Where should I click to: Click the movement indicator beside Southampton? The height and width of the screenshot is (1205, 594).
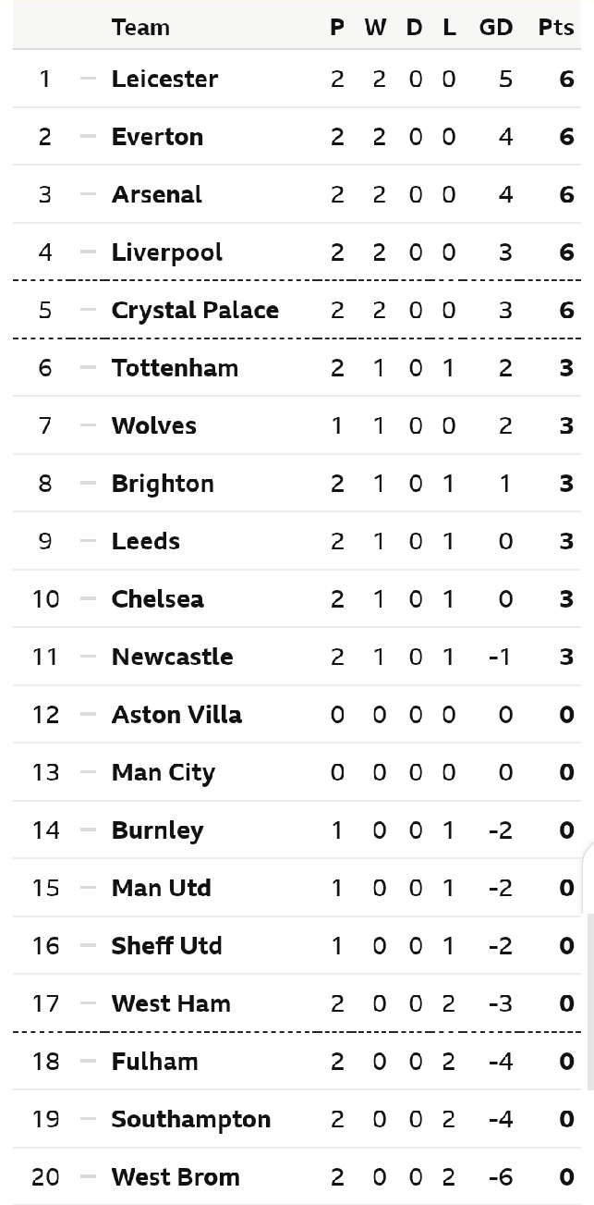coord(88,1119)
